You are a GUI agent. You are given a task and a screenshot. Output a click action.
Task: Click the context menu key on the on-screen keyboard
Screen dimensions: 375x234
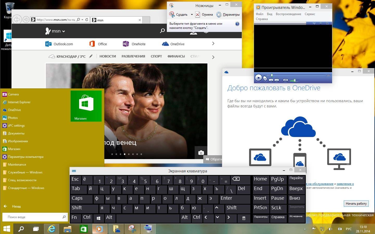tap(244, 218)
